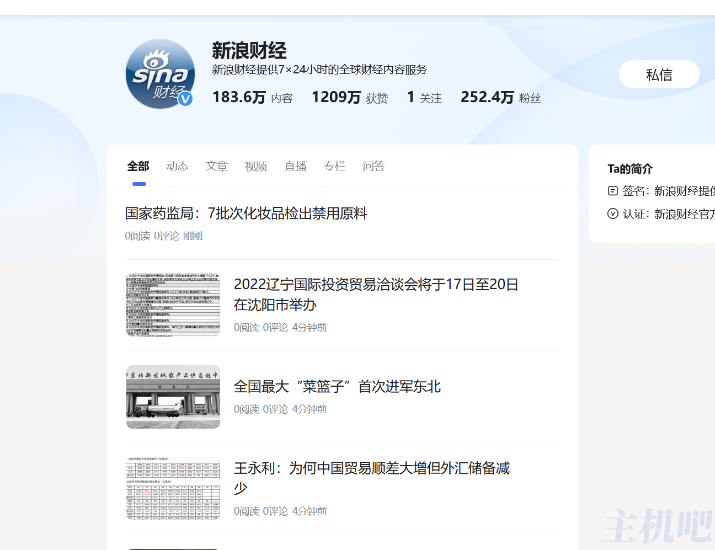Click thumbnail of 王永利 forex table article
The height and width of the screenshot is (550, 715).
click(x=173, y=488)
